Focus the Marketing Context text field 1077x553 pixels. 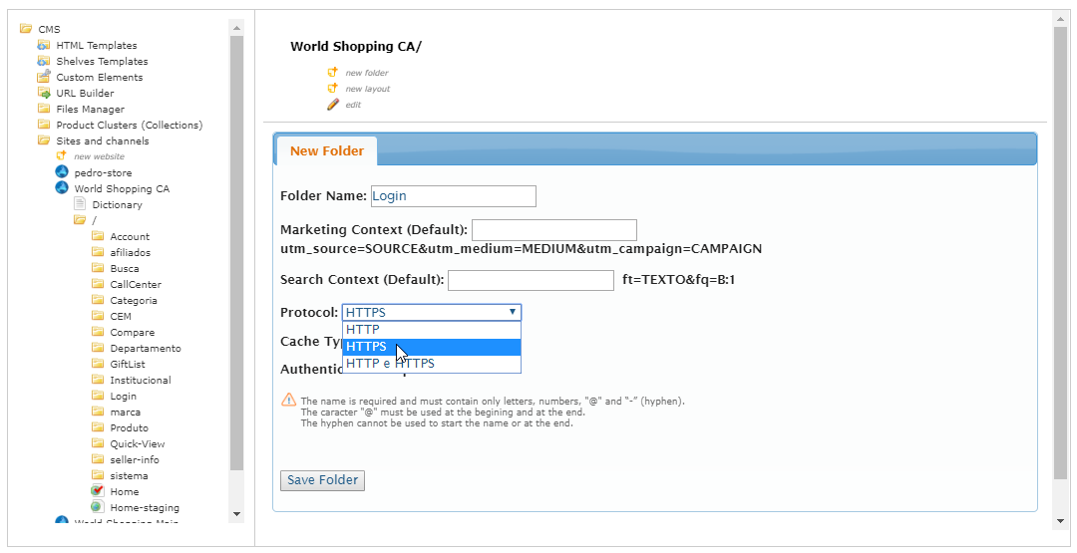click(x=553, y=230)
